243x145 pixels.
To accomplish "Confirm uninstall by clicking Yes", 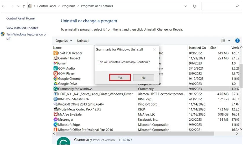I will [x=120, y=77].
